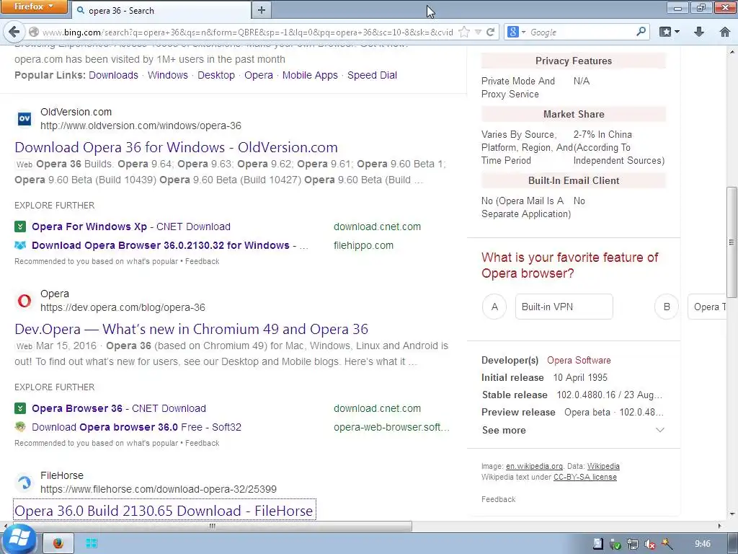Open the bookmarks menu icon
This screenshot has width=738, height=554.
tap(665, 32)
